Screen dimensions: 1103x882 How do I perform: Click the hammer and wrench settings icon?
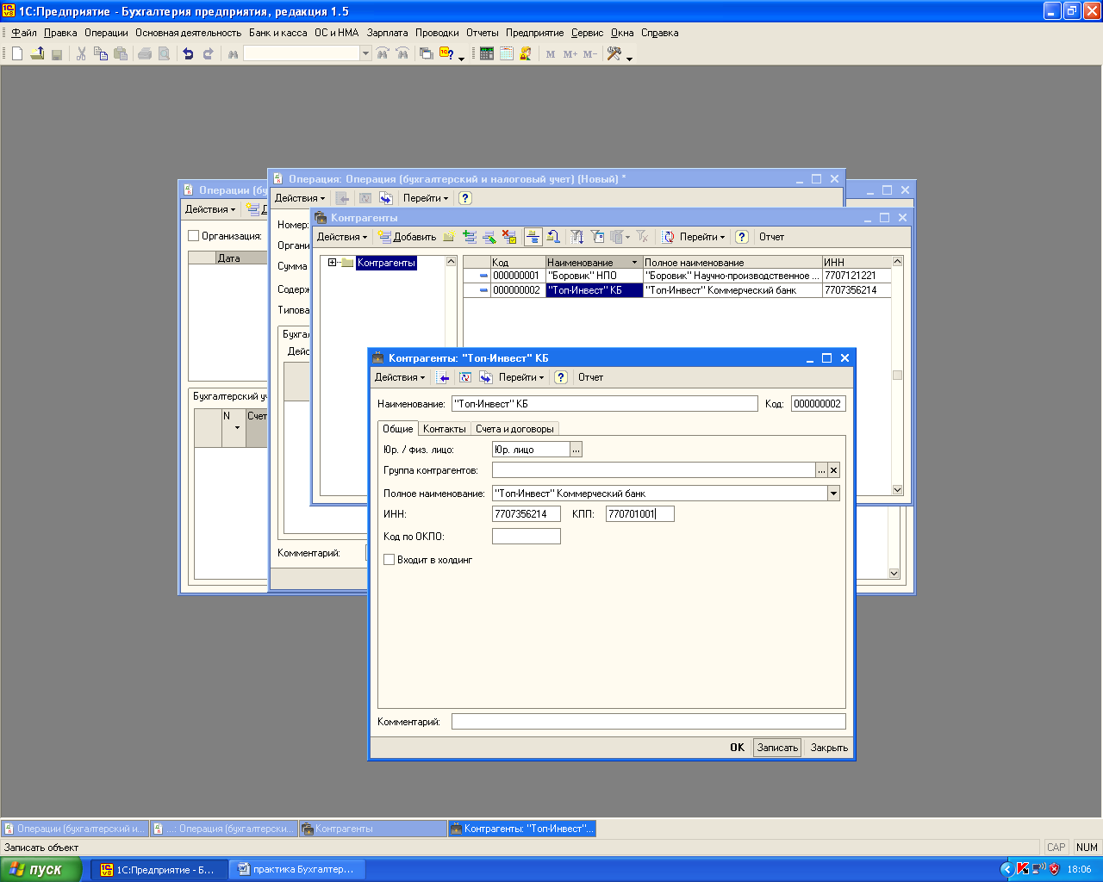coord(614,53)
